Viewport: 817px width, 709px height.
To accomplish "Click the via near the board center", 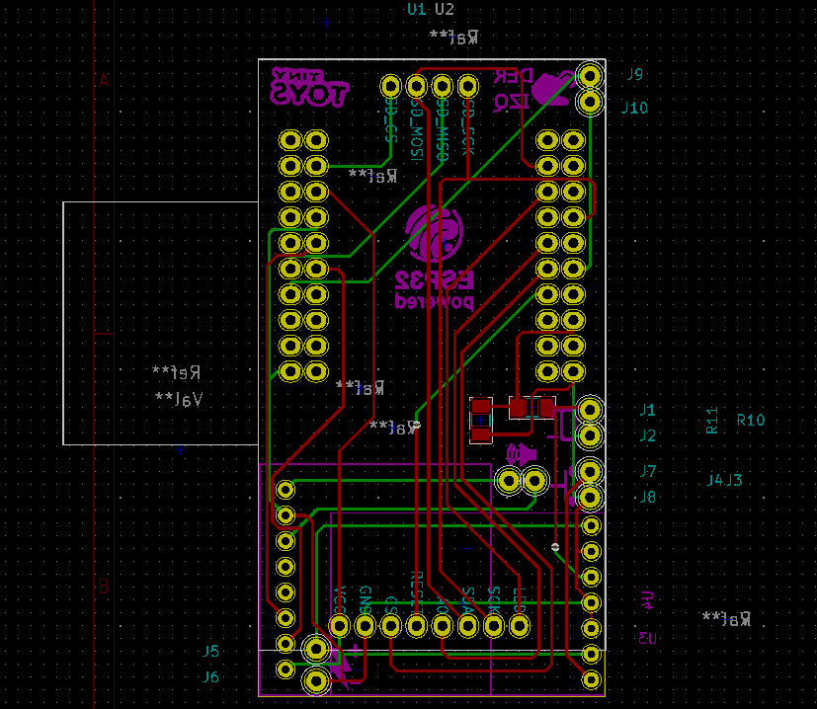I will coord(416,425).
